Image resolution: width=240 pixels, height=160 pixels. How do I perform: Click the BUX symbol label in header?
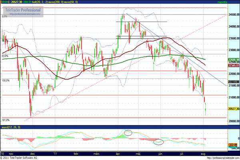click(x=5, y=2)
